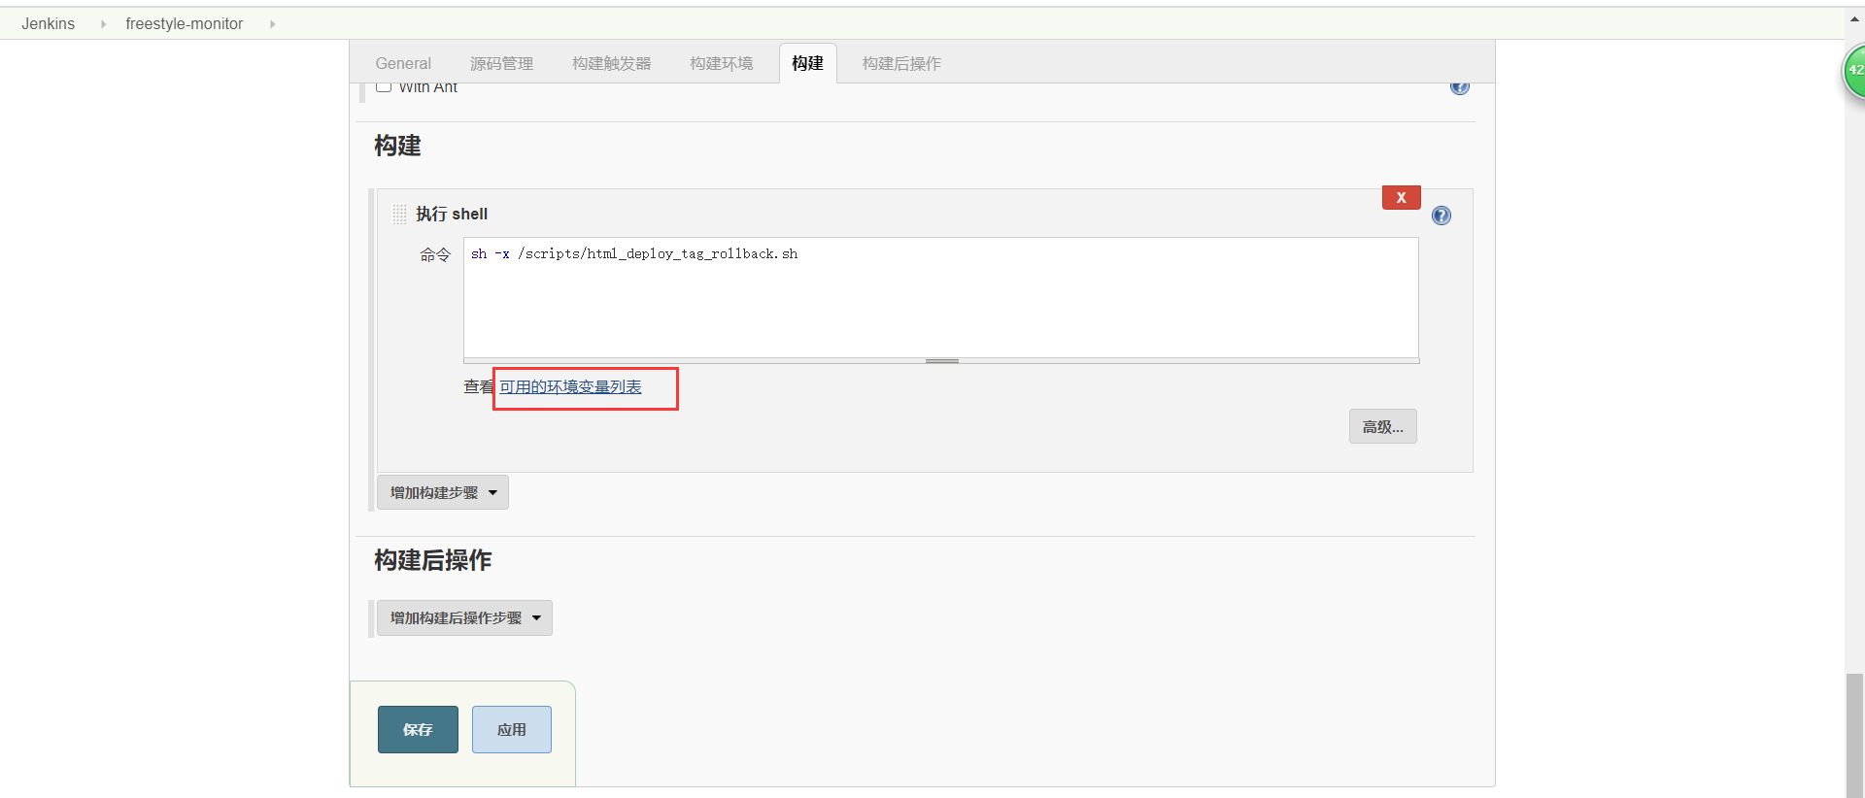This screenshot has height=798, width=1865.
Task: Select the 构建 tab
Action: (x=807, y=63)
